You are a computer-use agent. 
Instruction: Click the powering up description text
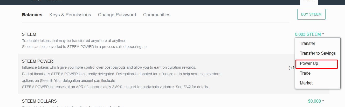[85, 47]
